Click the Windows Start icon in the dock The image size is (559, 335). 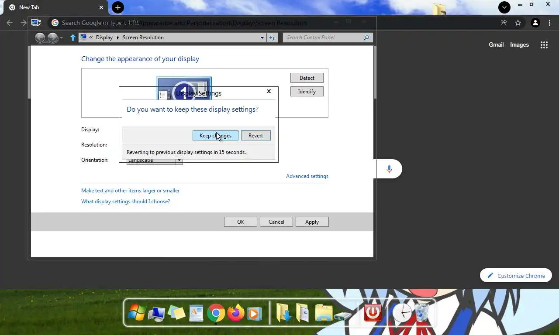(x=137, y=313)
